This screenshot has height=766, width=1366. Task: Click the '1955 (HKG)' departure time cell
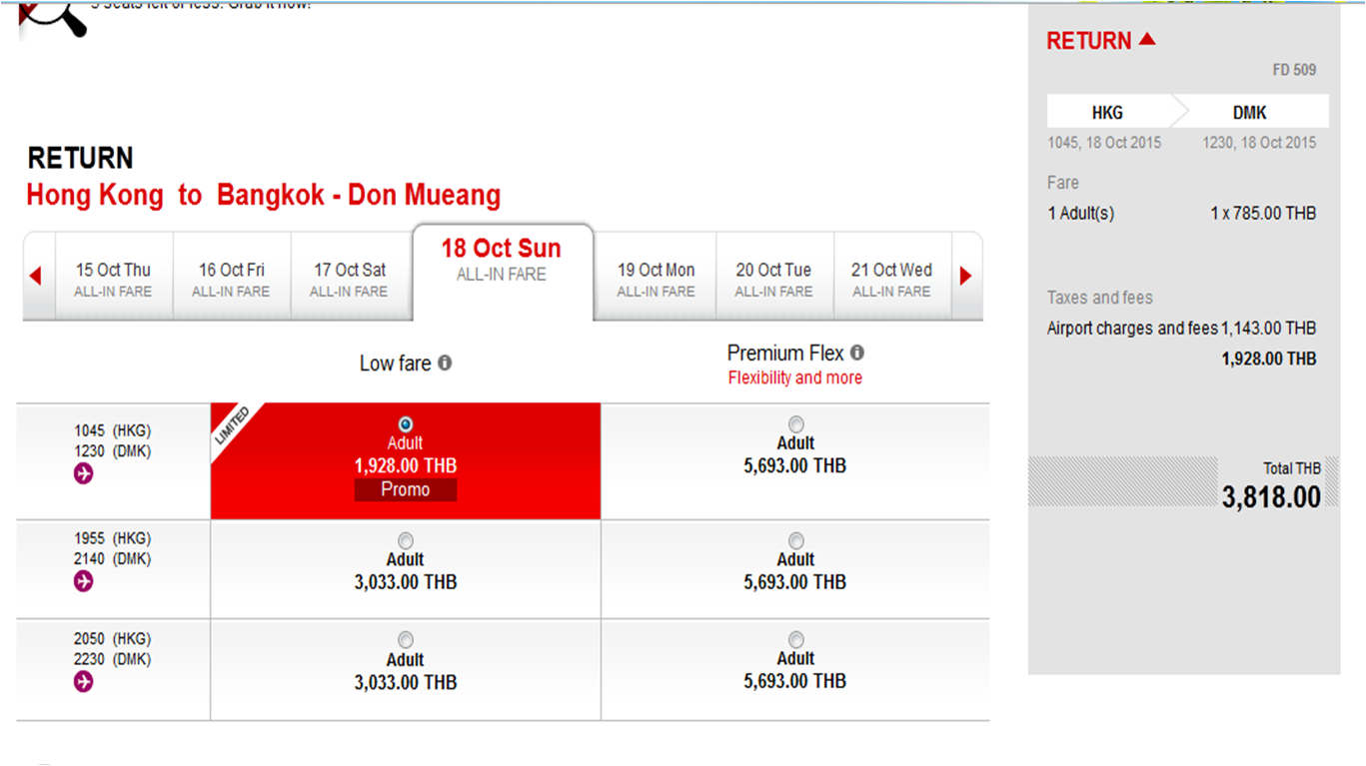pos(112,538)
